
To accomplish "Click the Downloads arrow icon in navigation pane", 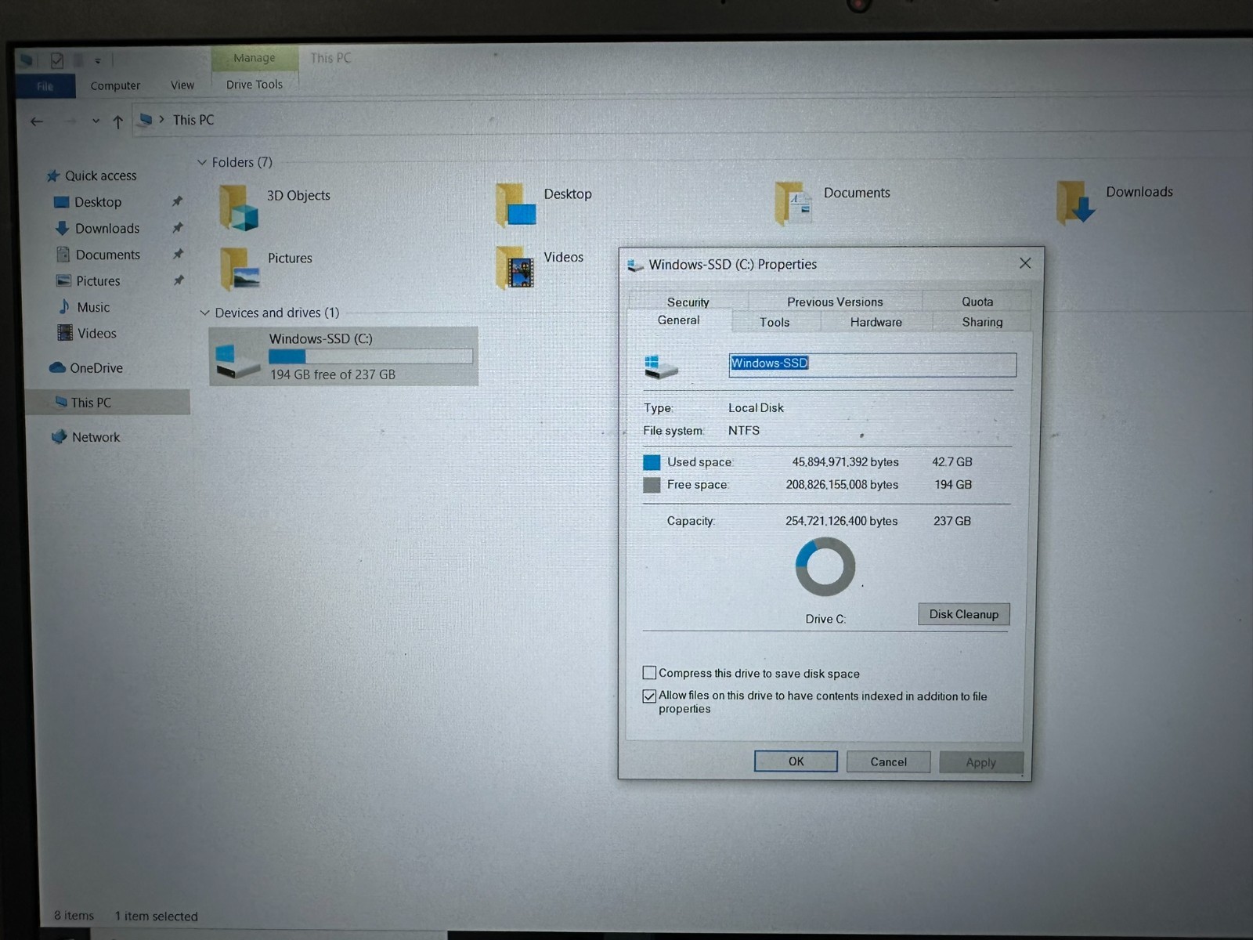I will coord(63,228).
